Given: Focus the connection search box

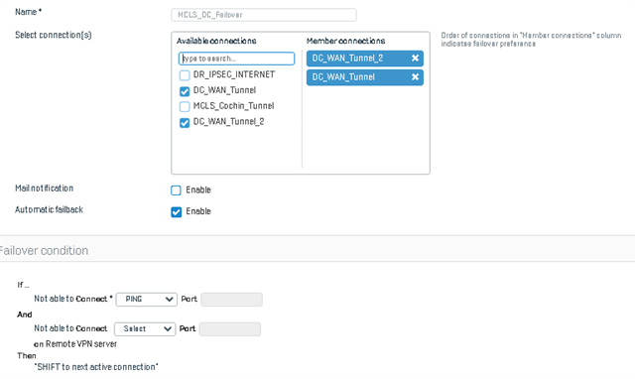Looking at the screenshot, I should tap(236, 59).
